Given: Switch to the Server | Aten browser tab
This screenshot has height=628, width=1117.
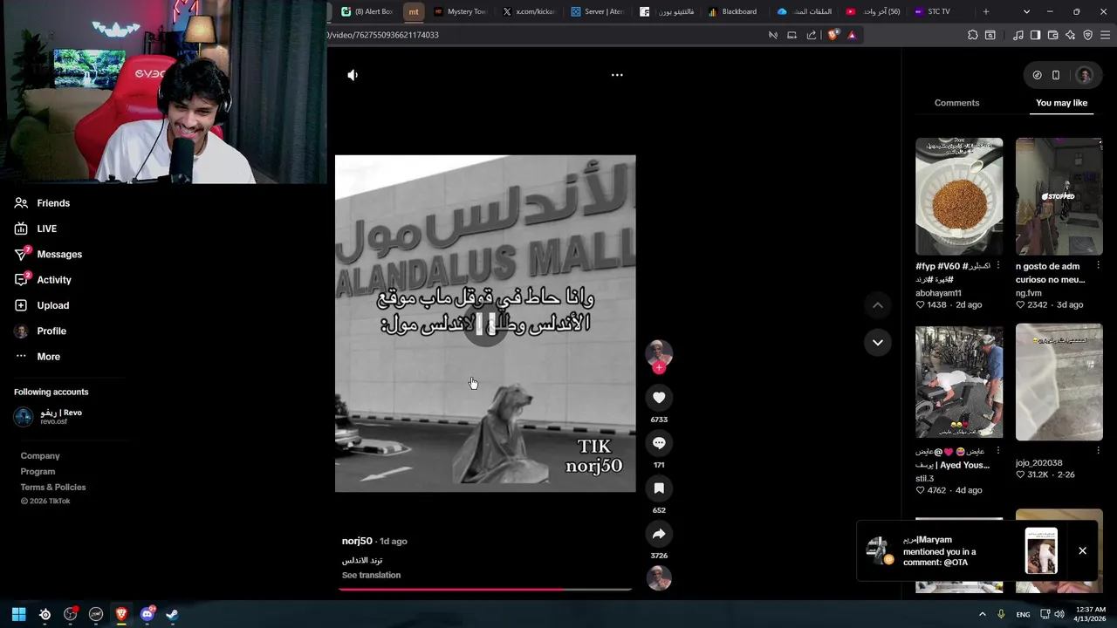Looking at the screenshot, I should click(x=598, y=11).
